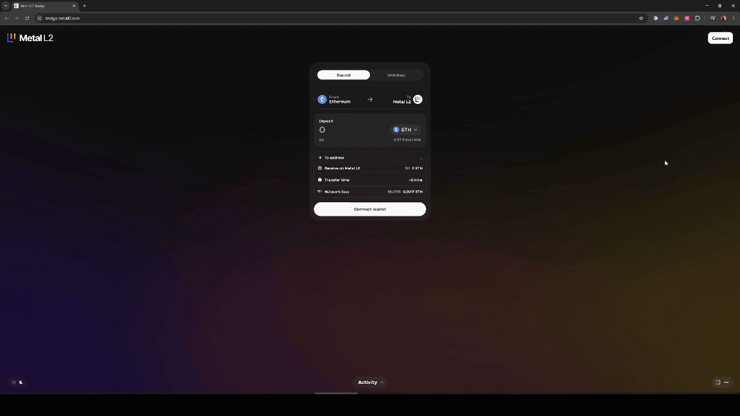Go forward in browser history
740x416 pixels.
pos(17,19)
